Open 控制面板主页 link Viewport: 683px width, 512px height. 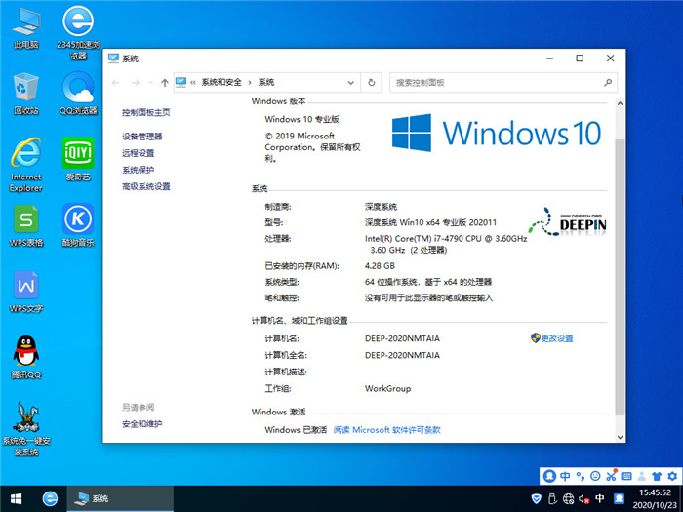click(x=146, y=112)
